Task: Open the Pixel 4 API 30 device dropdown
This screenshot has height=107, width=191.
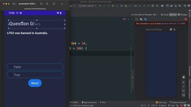Action: coord(87,6)
